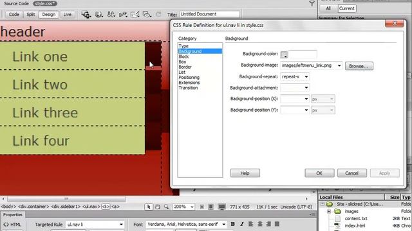
Task: Click the Refresh design view icon
Action: pyautogui.click(x=158, y=14)
